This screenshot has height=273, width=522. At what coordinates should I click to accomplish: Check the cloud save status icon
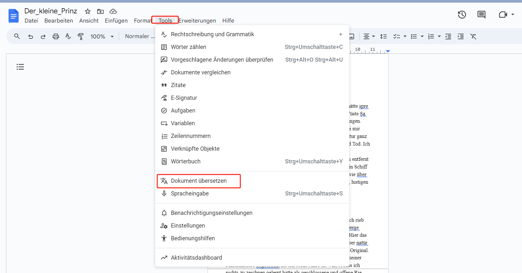coord(113,11)
